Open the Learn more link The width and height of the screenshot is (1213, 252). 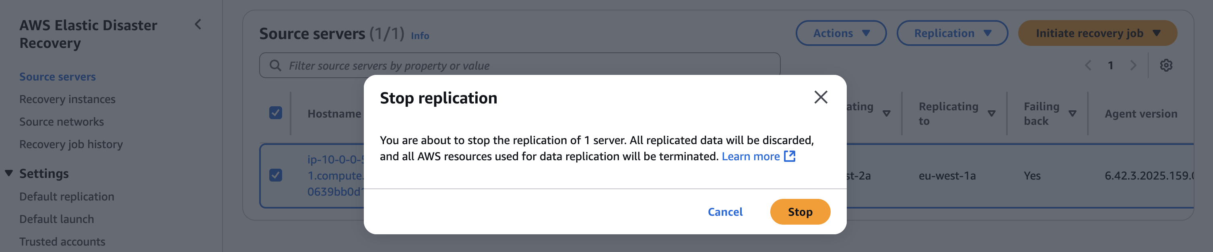click(x=750, y=156)
